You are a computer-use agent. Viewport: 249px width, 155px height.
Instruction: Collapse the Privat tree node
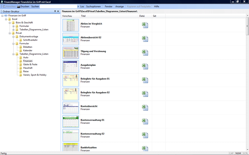pos(10,33)
